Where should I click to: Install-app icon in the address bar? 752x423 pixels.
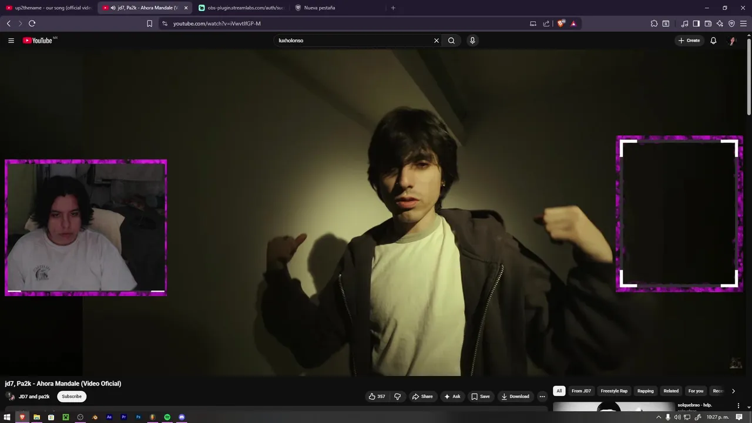[533, 23]
